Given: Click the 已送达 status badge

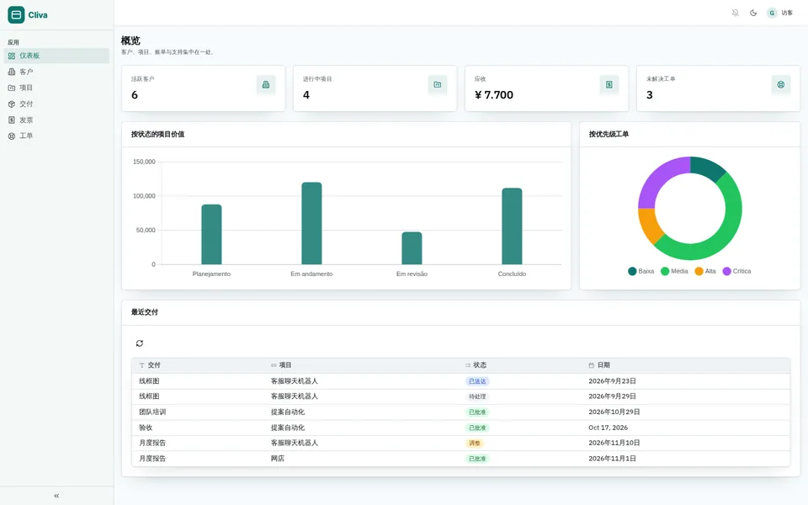Looking at the screenshot, I should pyautogui.click(x=477, y=381).
